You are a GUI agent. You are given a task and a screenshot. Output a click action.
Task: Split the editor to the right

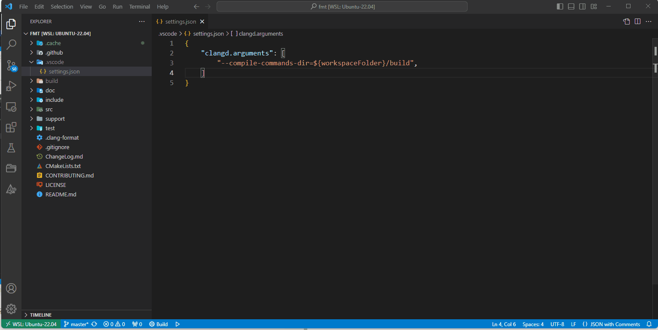tap(637, 21)
